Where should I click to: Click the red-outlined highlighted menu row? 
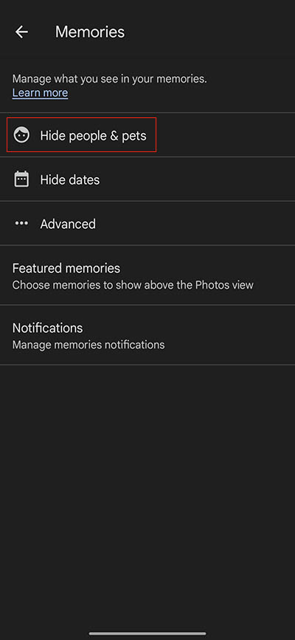(81, 134)
